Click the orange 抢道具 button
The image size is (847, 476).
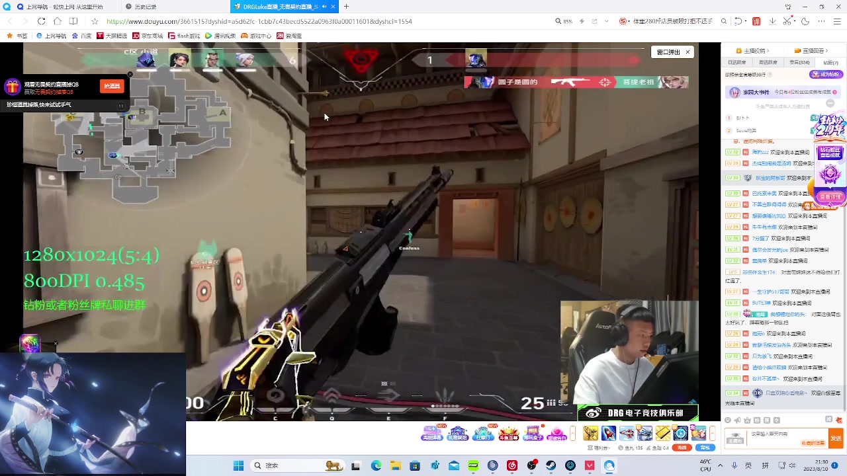tap(112, 86)
